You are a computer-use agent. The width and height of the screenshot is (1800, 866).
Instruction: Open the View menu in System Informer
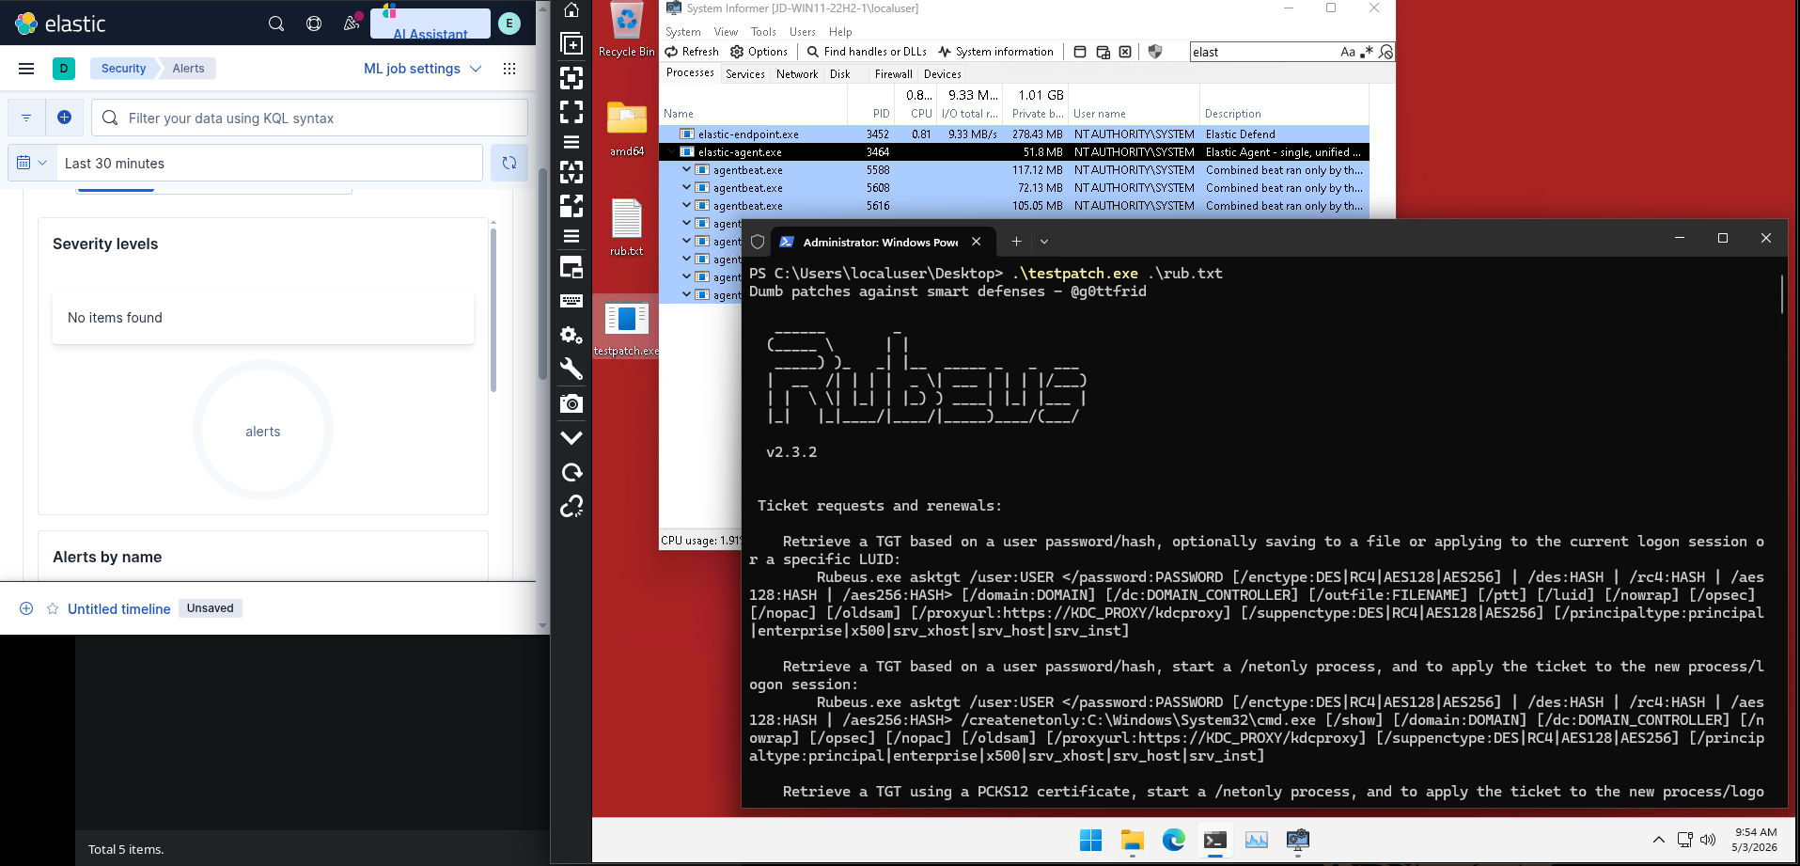[726, 31]
